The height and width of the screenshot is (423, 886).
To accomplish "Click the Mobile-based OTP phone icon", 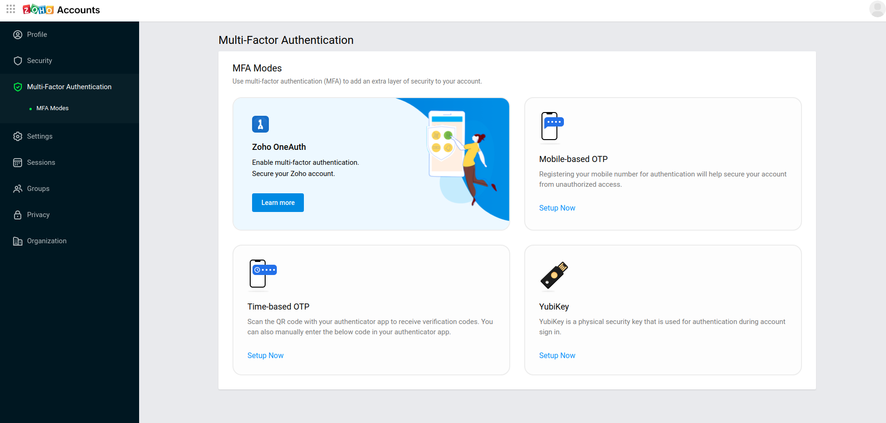I will tap(552, 126).
